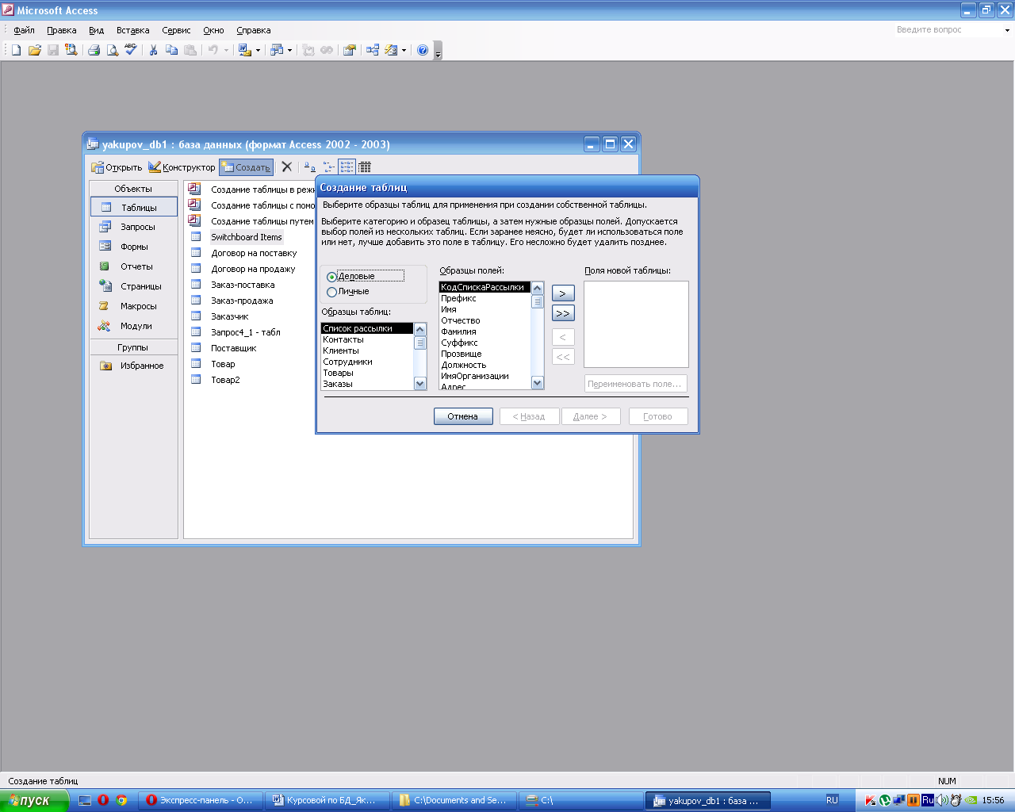Click inside the Введите вопрос help box
This screenshot has width=1015, height=812.
[x=947, y=30]
